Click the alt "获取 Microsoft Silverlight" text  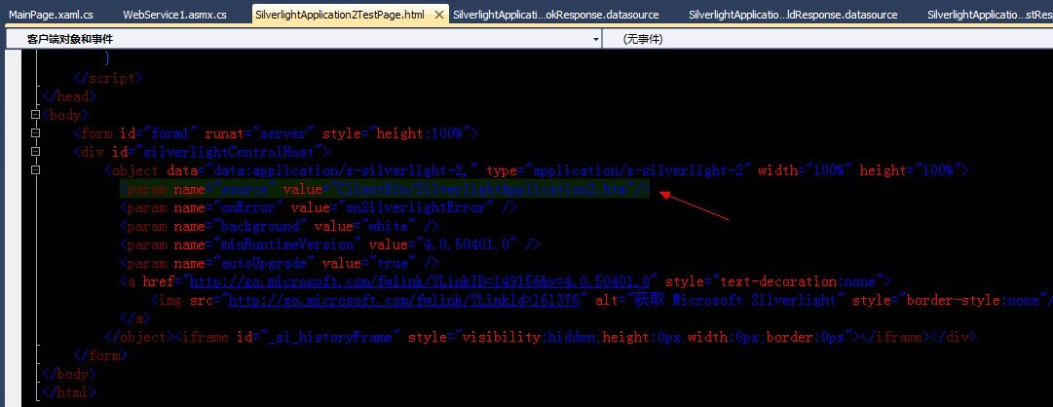coord(721,300)
